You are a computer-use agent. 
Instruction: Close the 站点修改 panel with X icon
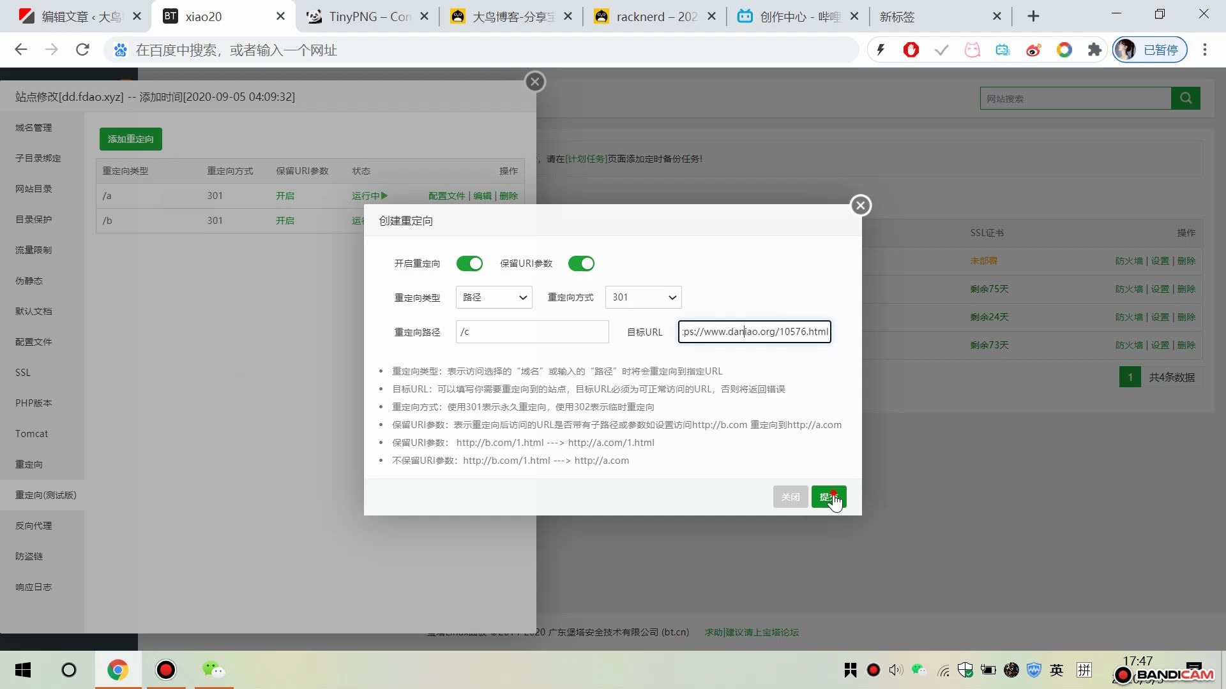pos(535,82)
